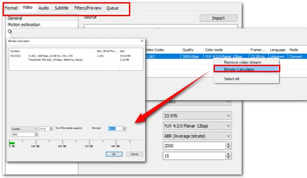Click the Unknown language cell
The height and width of the screenshot is (178, 307).
[x=277, y=56]
